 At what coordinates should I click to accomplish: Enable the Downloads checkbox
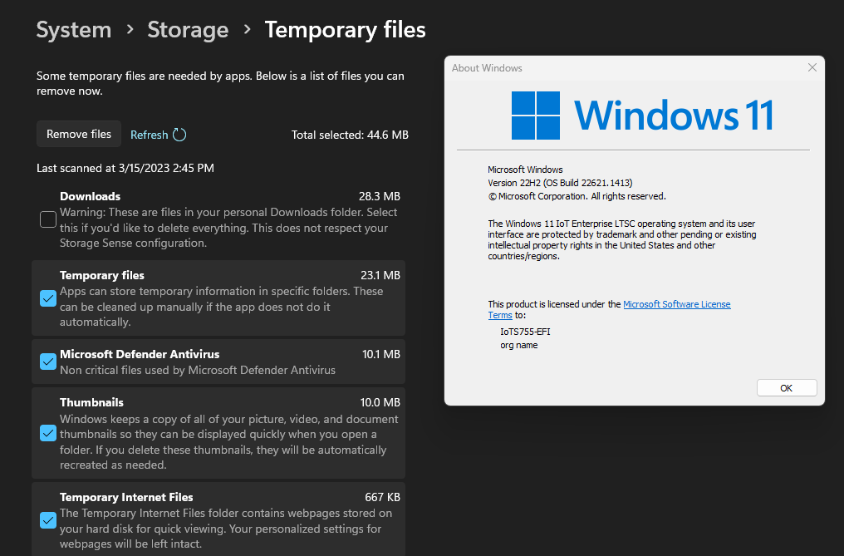[x=48, y=219]
